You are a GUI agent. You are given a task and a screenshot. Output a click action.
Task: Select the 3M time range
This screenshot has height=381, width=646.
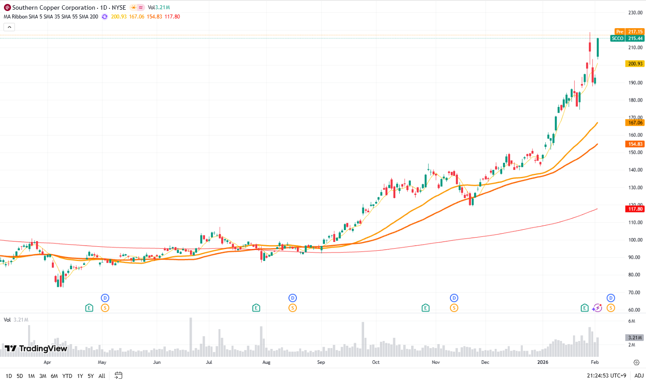[x=43, y=376]
